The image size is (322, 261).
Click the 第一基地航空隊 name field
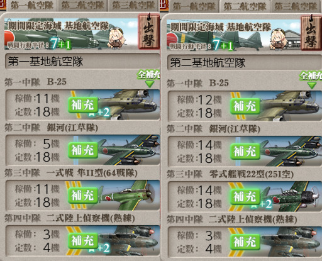(82, 62)
